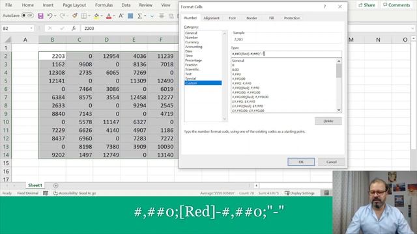Choose the 0.00 format code

(235, 70)
